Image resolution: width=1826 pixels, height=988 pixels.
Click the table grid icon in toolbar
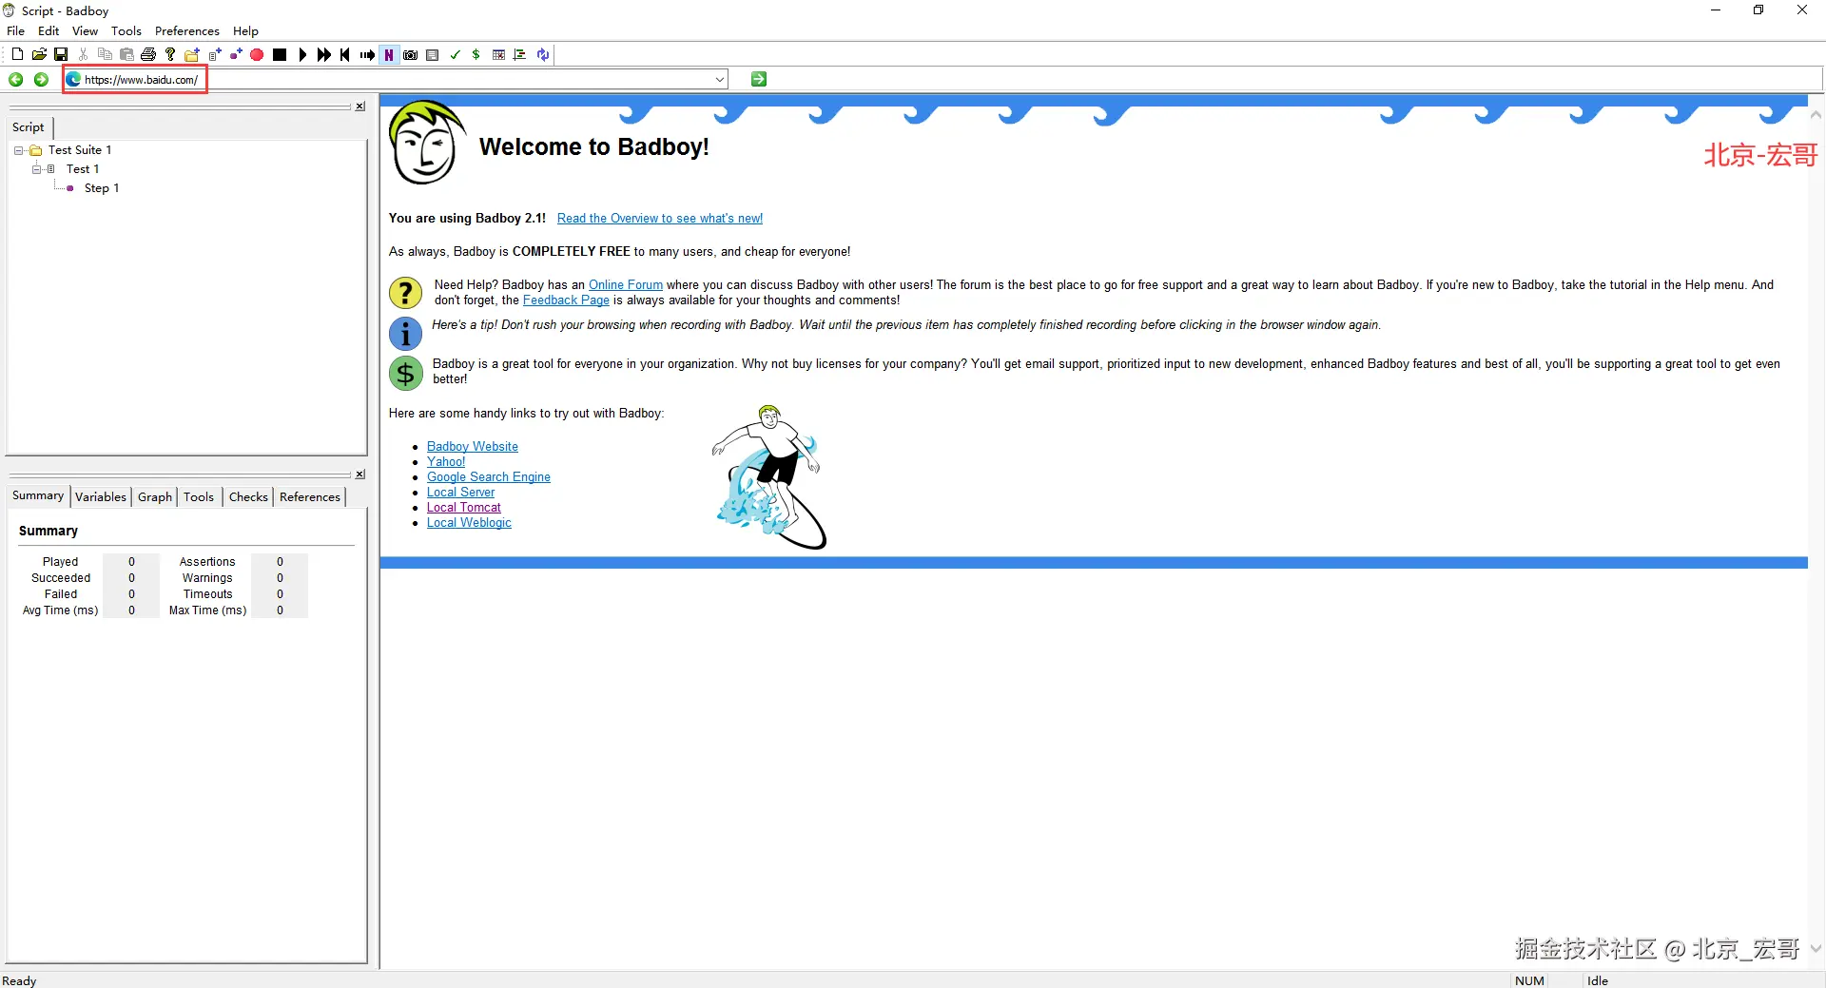pos(498,54)
